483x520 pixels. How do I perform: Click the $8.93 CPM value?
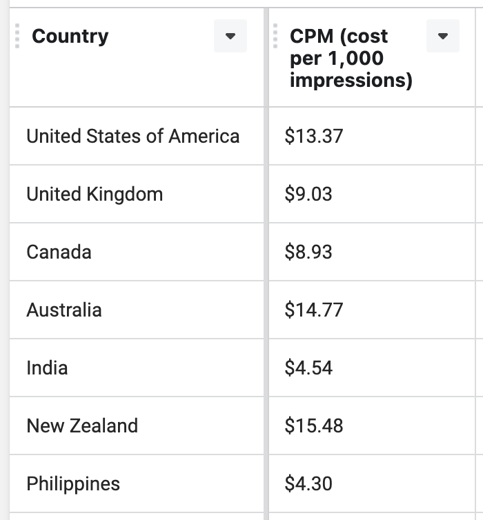[x=308, y=252]
